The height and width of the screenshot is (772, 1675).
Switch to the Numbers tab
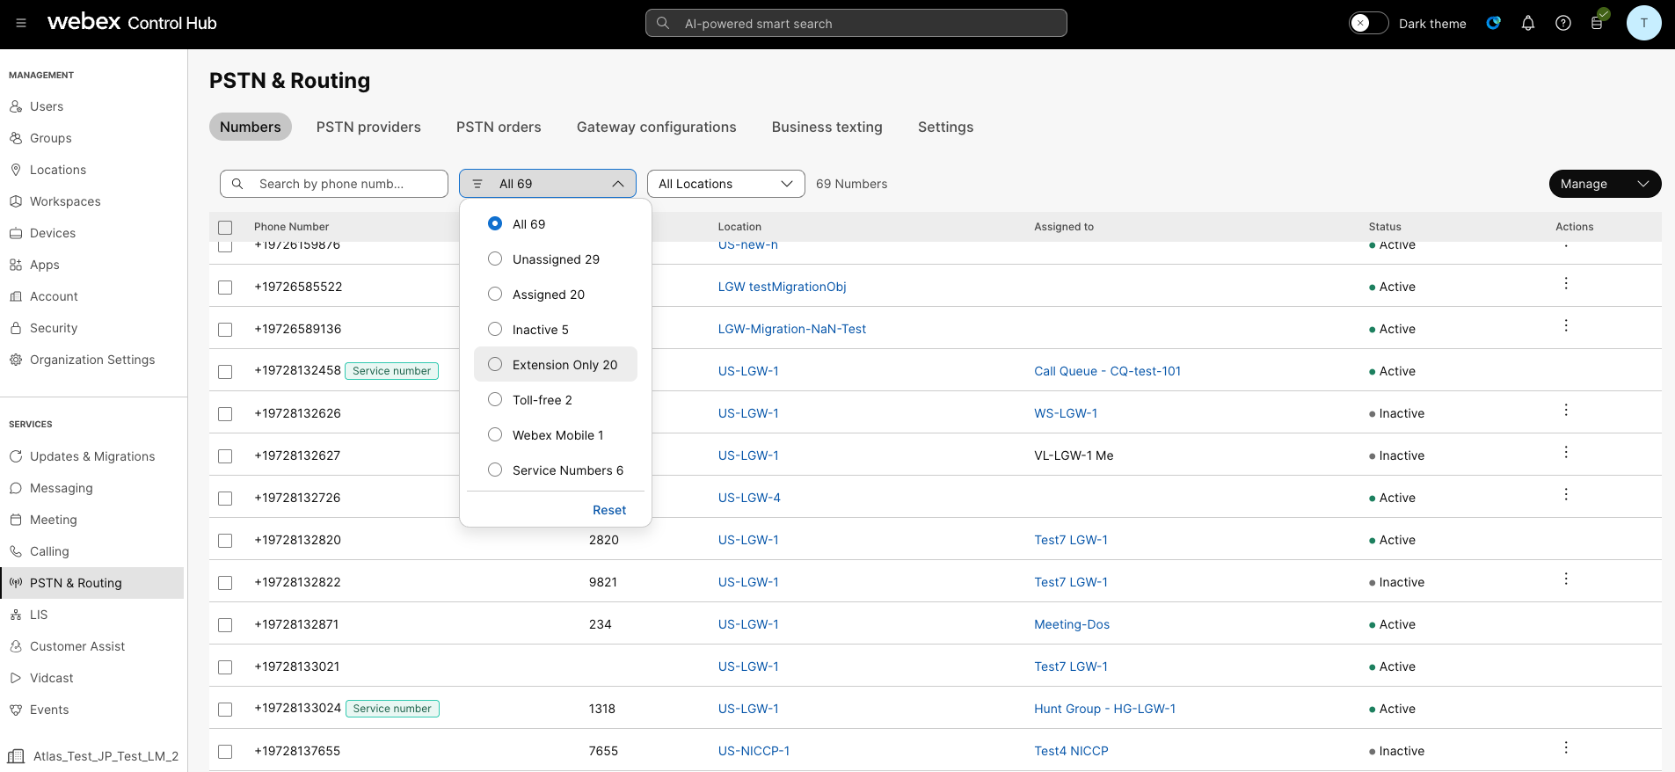[251, 127]
